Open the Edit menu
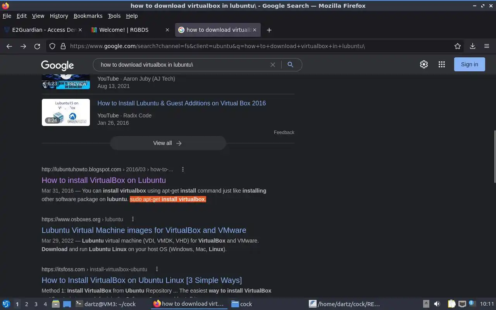496x310 pixels. pyautogui.click(x=22, y=16)
